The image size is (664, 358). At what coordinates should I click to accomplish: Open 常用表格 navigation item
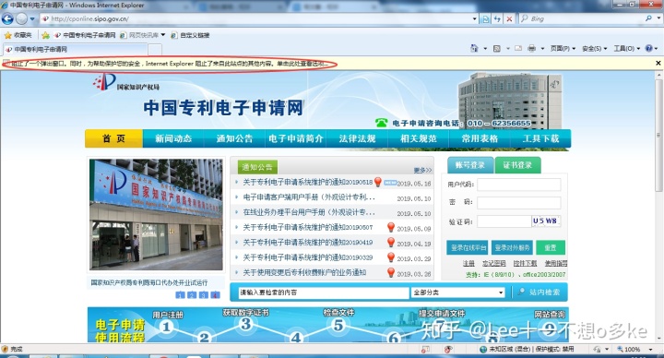[x=480, y=138]
